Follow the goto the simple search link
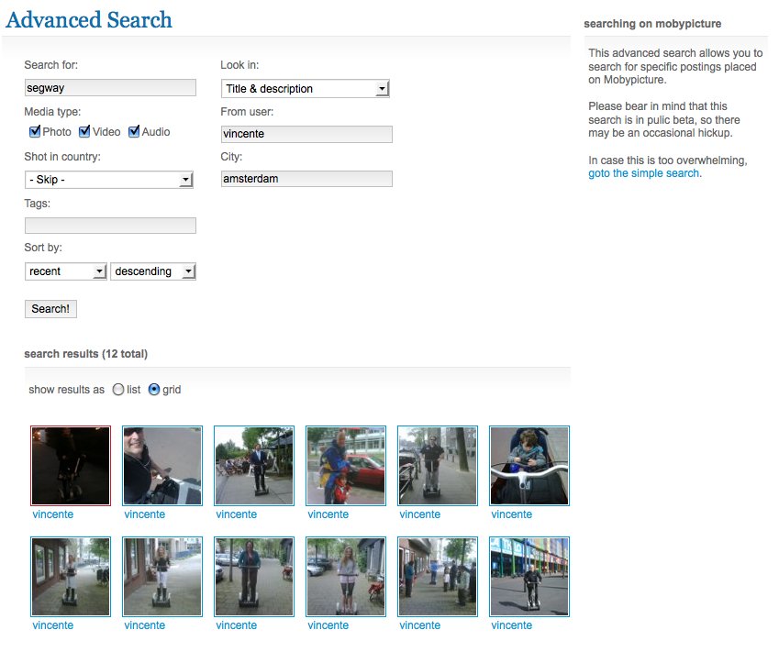Image resolution: width=779 pixels, height=652 pixels. [x=643, y=173]
